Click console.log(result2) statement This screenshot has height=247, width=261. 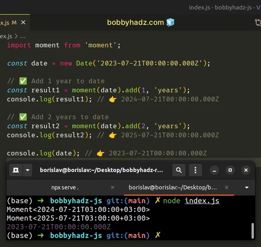(x=49, y=135)
